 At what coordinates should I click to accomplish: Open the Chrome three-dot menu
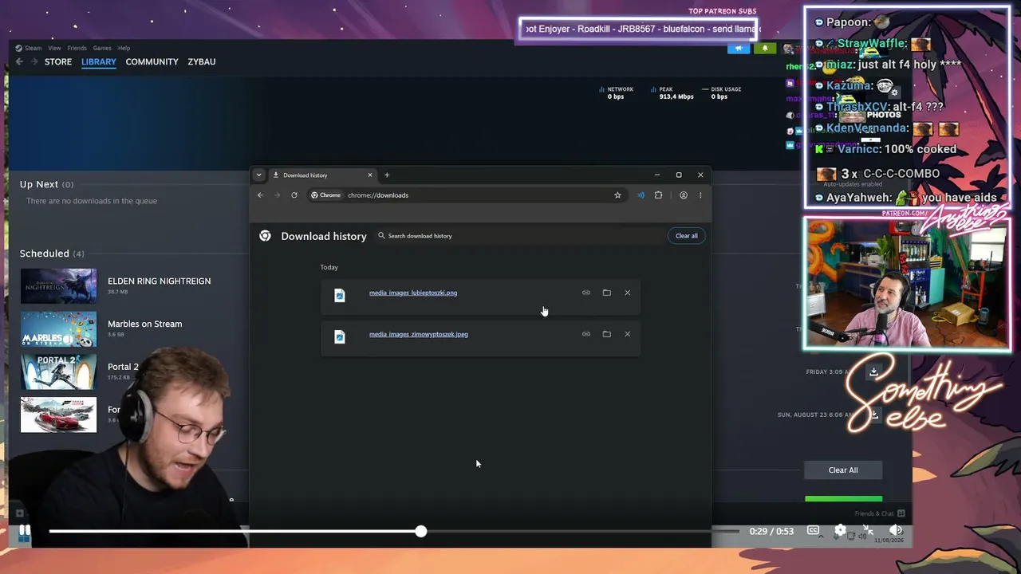pos(700,195)
